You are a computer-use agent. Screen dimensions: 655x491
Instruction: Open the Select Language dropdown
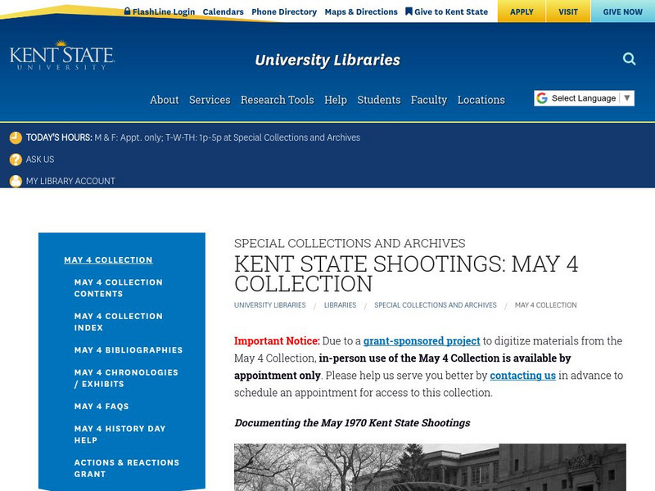583,98
